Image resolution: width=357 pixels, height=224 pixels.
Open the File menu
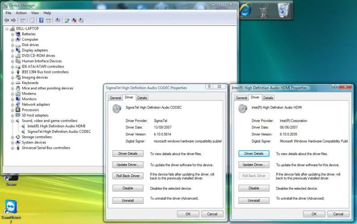pos(8,13)
